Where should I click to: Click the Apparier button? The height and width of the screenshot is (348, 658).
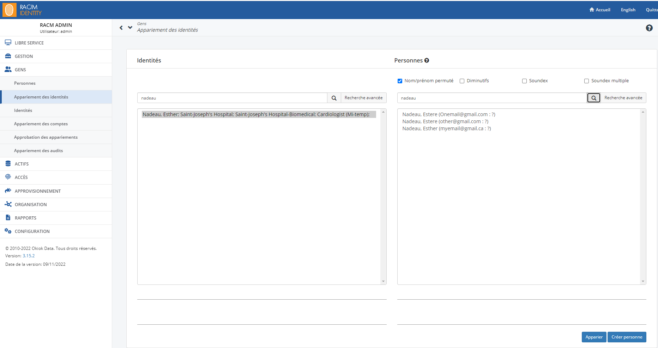point(594,337)
